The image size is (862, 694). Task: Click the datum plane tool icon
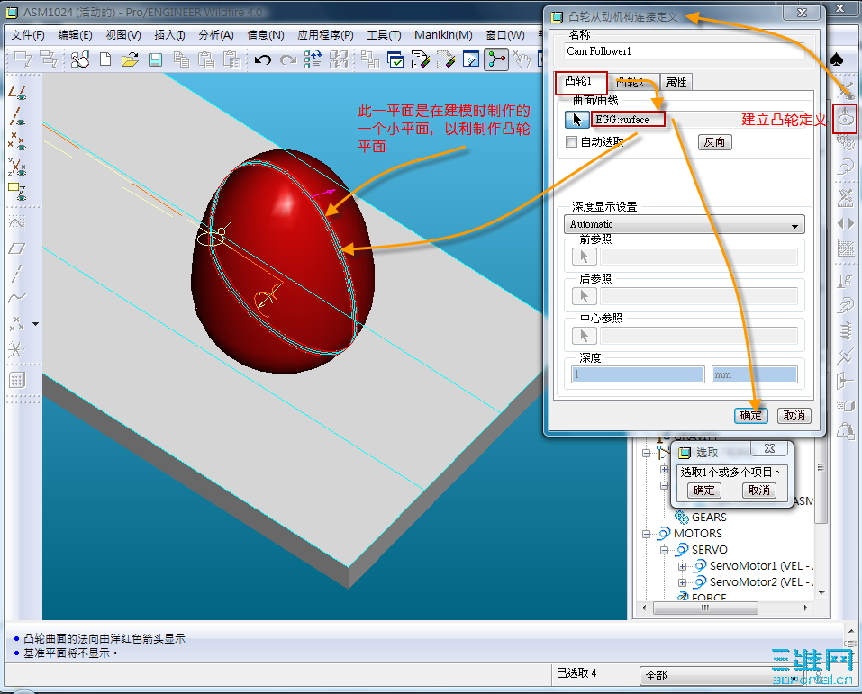[x=16, y=248]
